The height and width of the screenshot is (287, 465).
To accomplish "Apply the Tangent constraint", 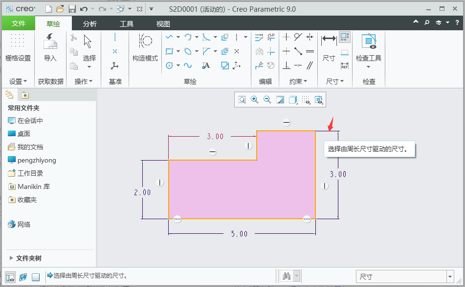I will (298, 37).
